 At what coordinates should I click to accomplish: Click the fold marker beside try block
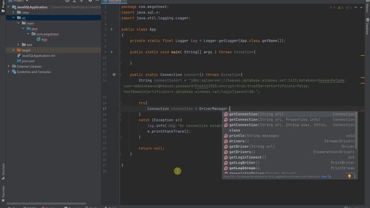click(120, 103)
